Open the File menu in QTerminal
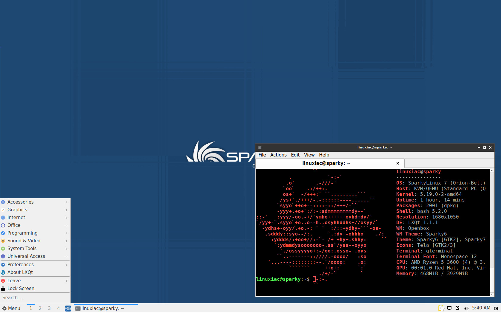The image size is (501, 313). [x=262, y=155]
